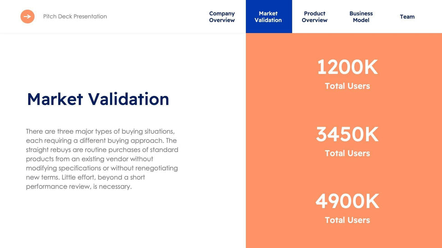
Task: Open the Team tab
Action: click(407, 17)
